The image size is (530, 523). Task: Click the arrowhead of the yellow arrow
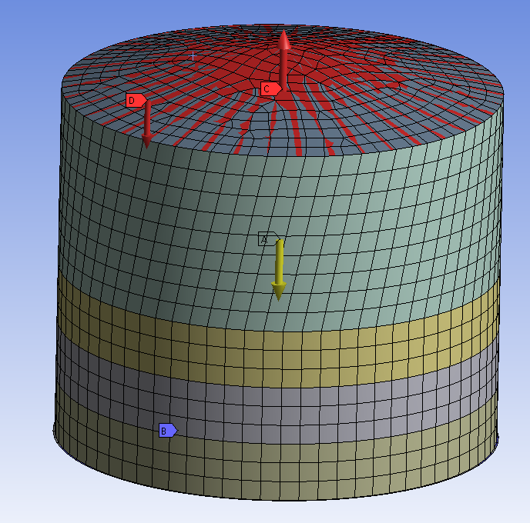tap(279, 291)
